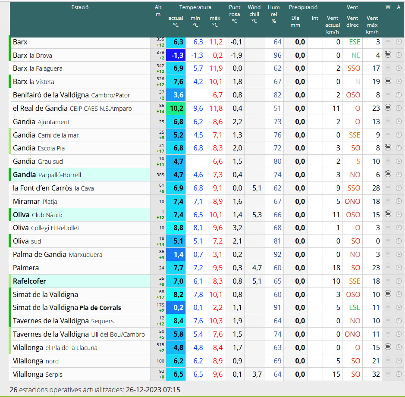This screenshot has height=397, width=405.
Task: Open Palma de Gandia Marxuquera station
Action: coord(58,254)
